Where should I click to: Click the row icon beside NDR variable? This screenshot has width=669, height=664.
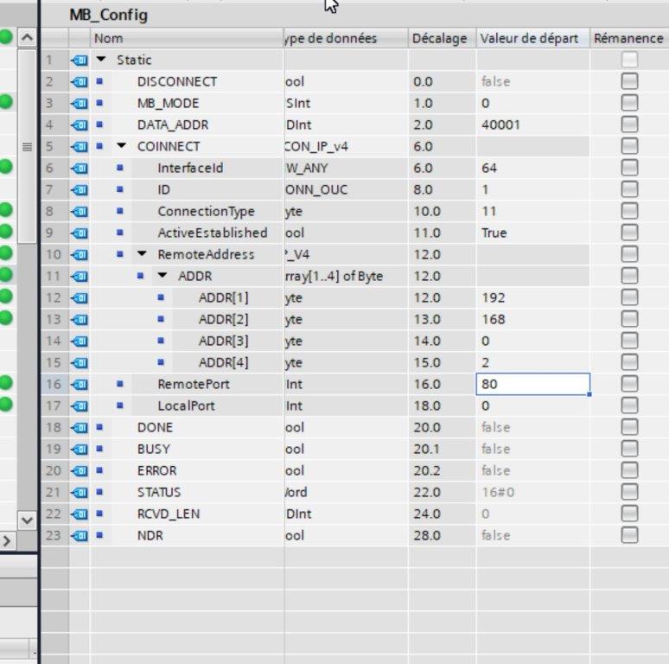(80, 535)
